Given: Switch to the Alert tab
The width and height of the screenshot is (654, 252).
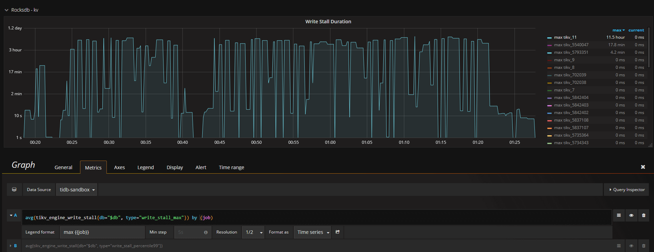Looking at the screenshot, I should [x=201, y=167].
